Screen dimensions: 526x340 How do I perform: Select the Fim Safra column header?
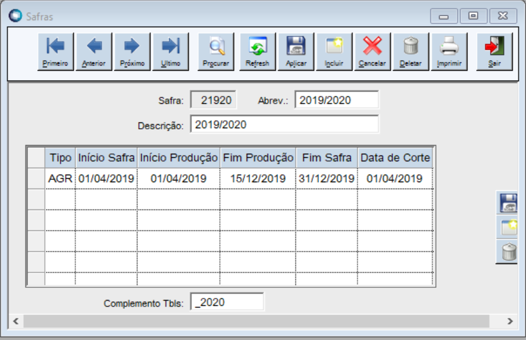tap(327, 158)
